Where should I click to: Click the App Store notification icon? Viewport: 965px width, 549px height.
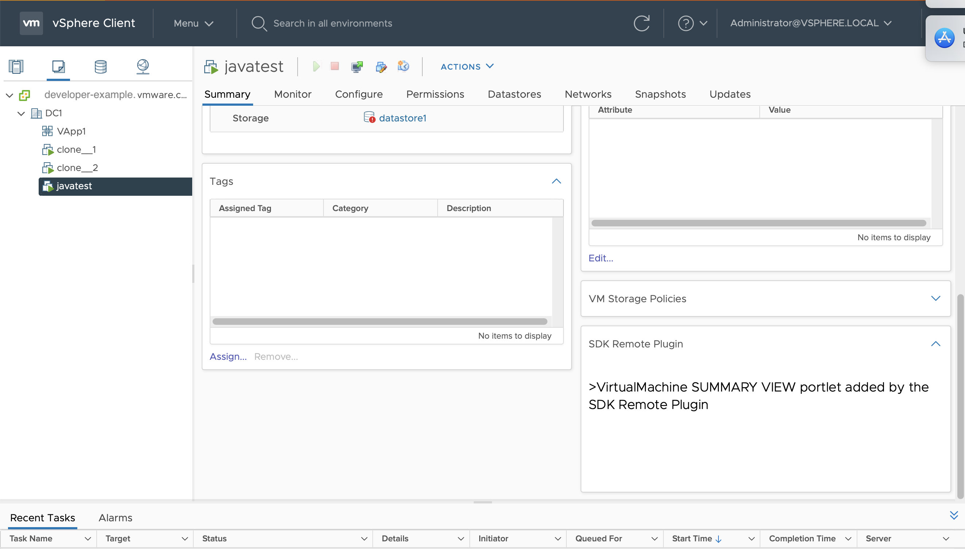point(944,38)
